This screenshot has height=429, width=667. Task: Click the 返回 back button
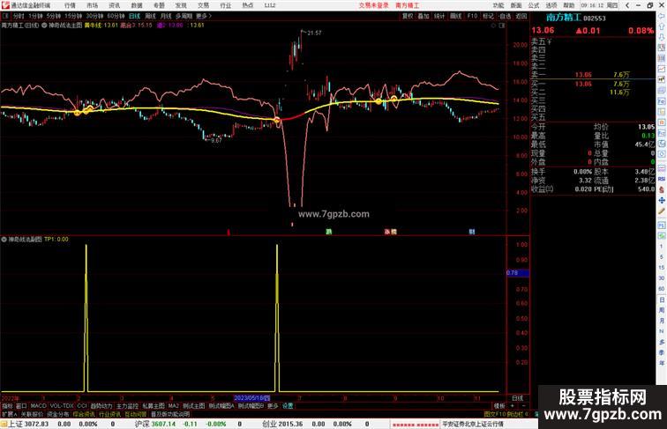(521, 16)
